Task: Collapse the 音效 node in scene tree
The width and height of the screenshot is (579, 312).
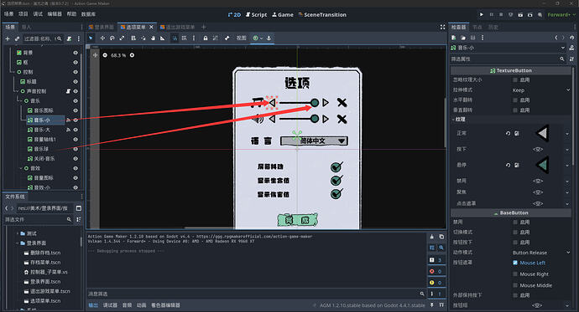Action: (21, 168)
